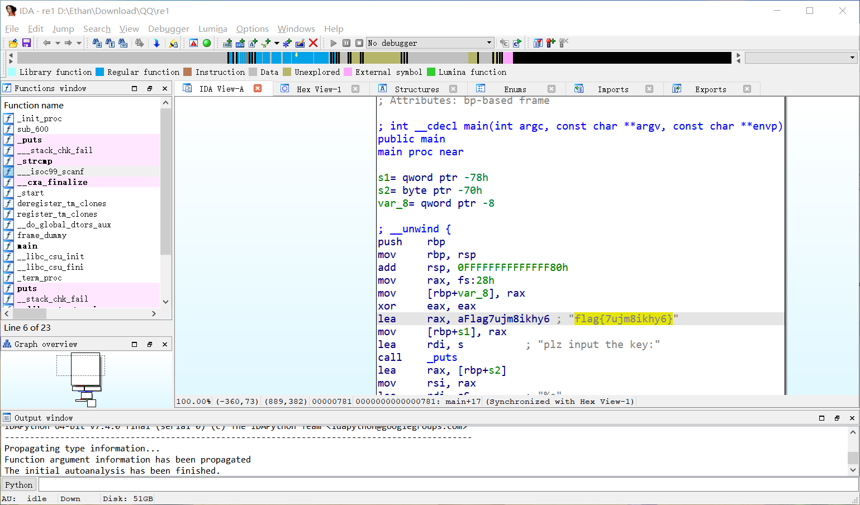Close the Output window panel
This screenshot has width=860, height=505.
[852, 418]
